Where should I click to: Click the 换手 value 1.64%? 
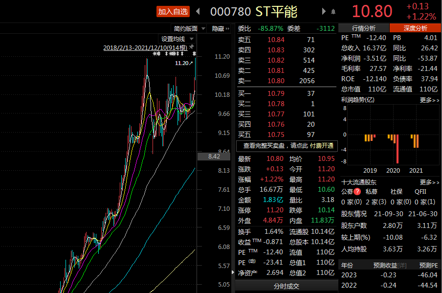pos(274,232)
